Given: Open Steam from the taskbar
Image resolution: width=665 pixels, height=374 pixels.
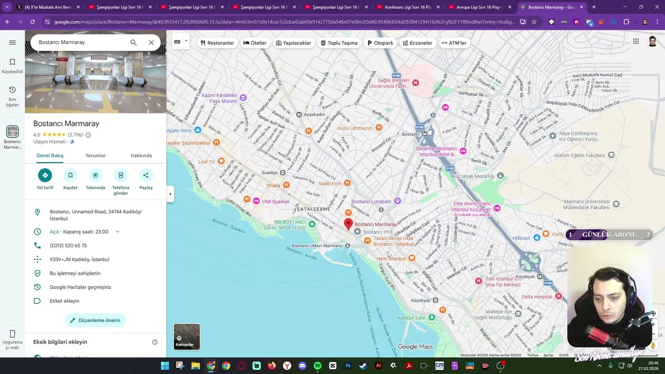Looking at the screenshot, I should (363, 366).
